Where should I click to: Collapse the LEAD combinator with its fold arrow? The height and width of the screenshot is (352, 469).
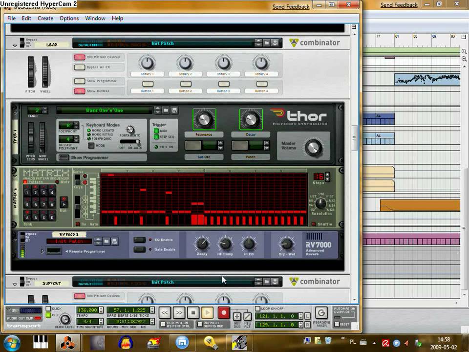pyautogui.click(x=15, y=46)
